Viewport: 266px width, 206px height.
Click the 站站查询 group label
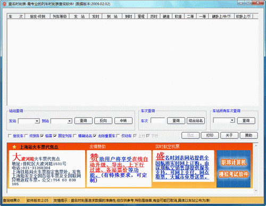(16, 111)
